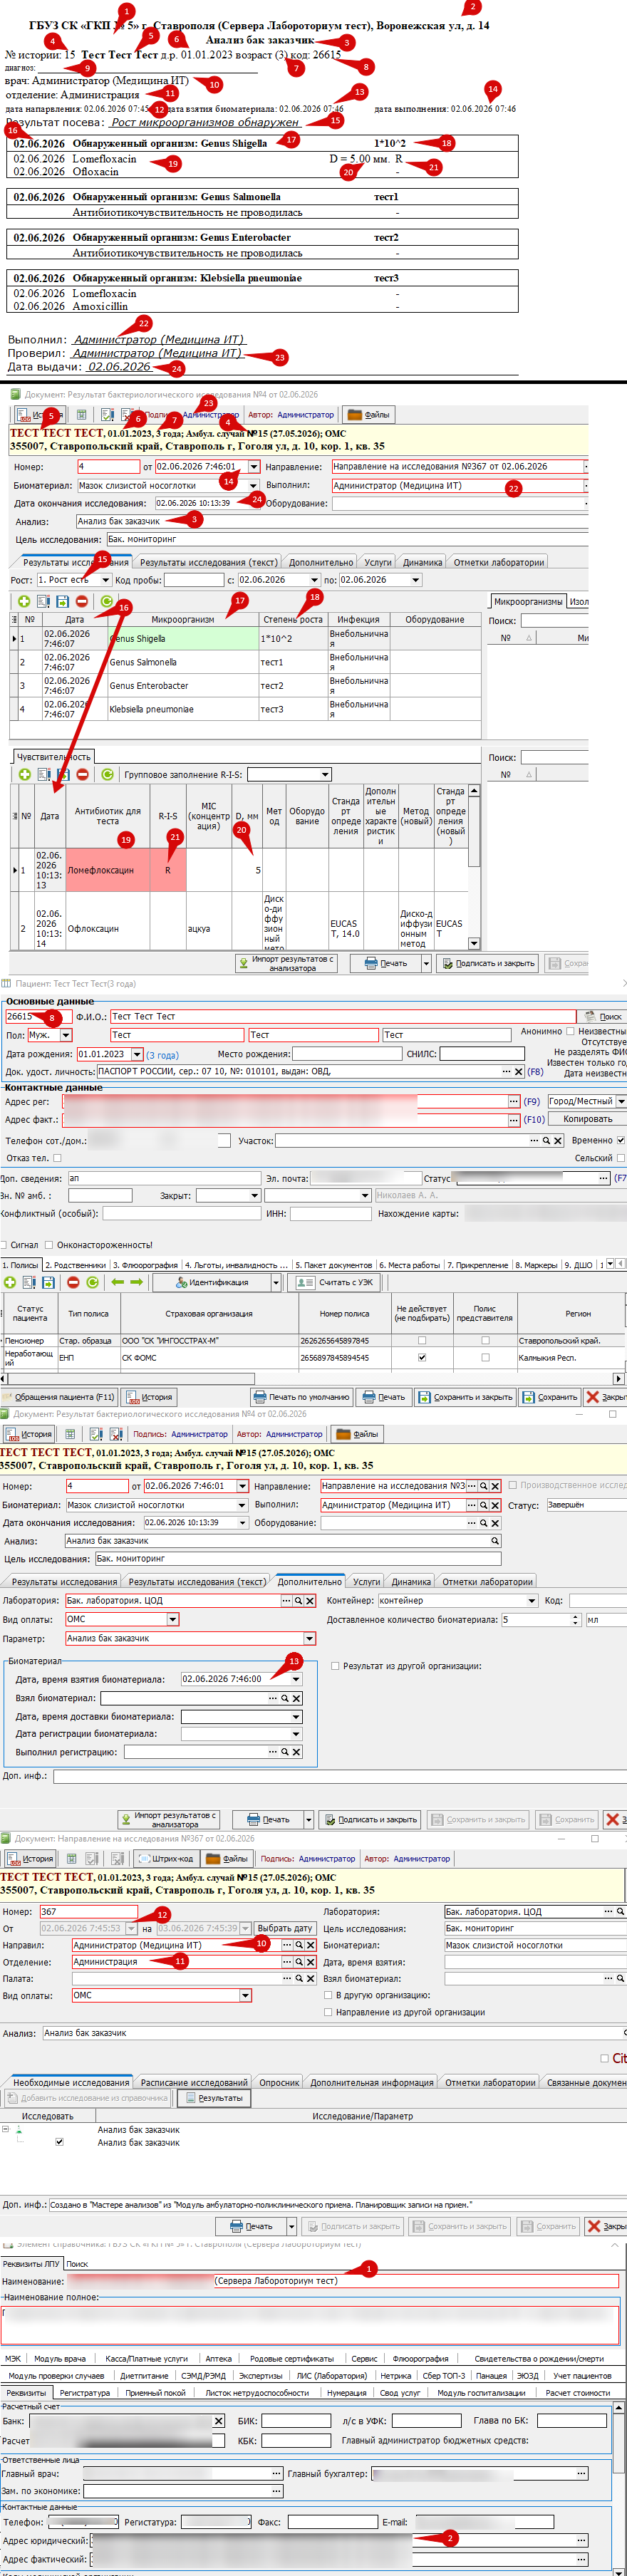Clear the Отделение field with X icon

[311, 1961]
